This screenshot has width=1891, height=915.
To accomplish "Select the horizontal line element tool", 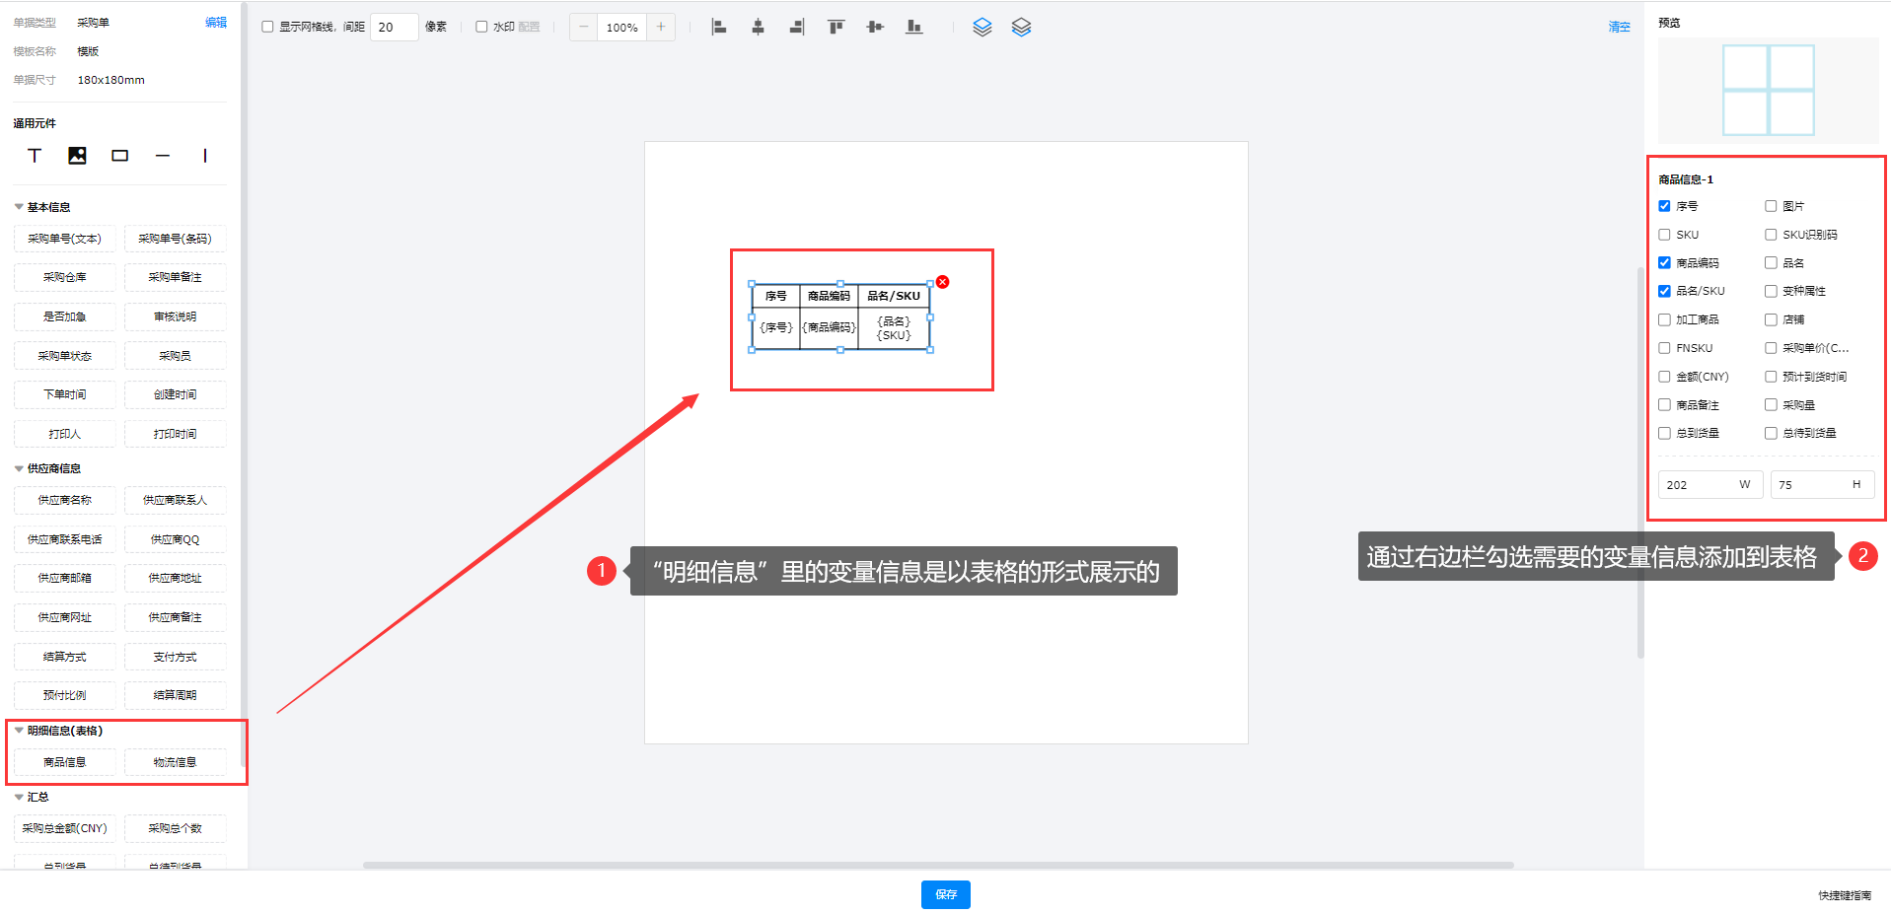I will 163,156.
